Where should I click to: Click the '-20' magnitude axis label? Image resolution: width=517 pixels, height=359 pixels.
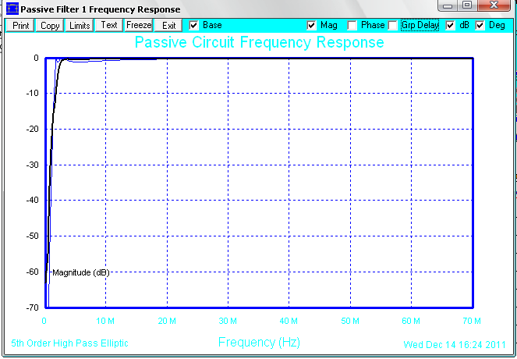click(32, 129)
